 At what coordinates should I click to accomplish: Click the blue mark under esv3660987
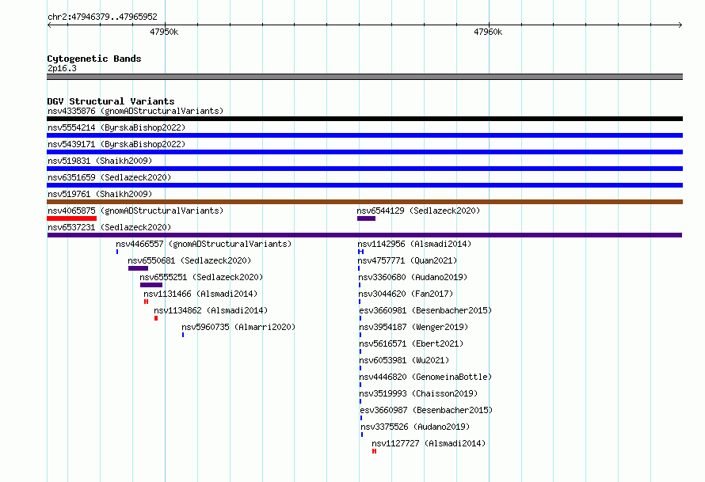[x=361, y=418]
